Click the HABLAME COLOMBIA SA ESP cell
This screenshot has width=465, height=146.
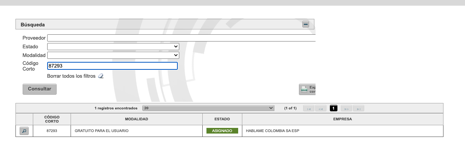click(x=342, y=131)
